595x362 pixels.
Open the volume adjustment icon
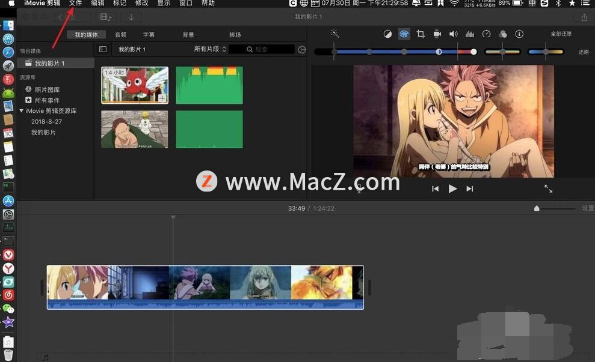click(454, 34)
